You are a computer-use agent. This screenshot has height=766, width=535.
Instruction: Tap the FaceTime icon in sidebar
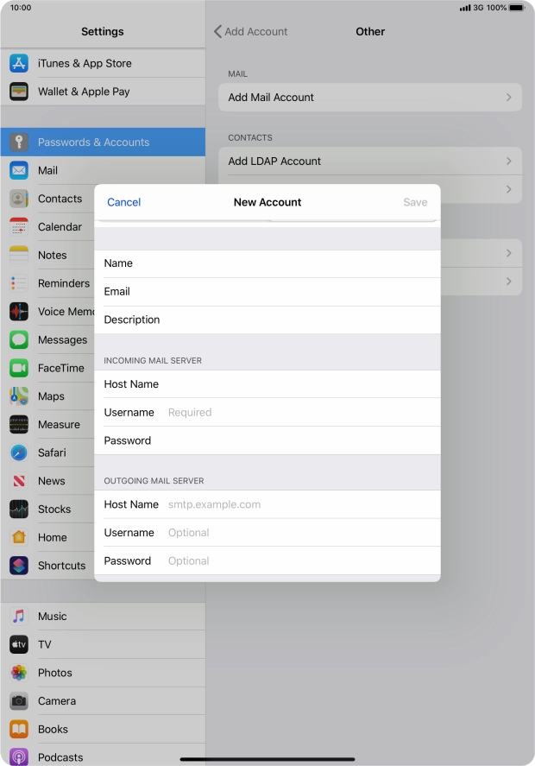pos(19,368)
